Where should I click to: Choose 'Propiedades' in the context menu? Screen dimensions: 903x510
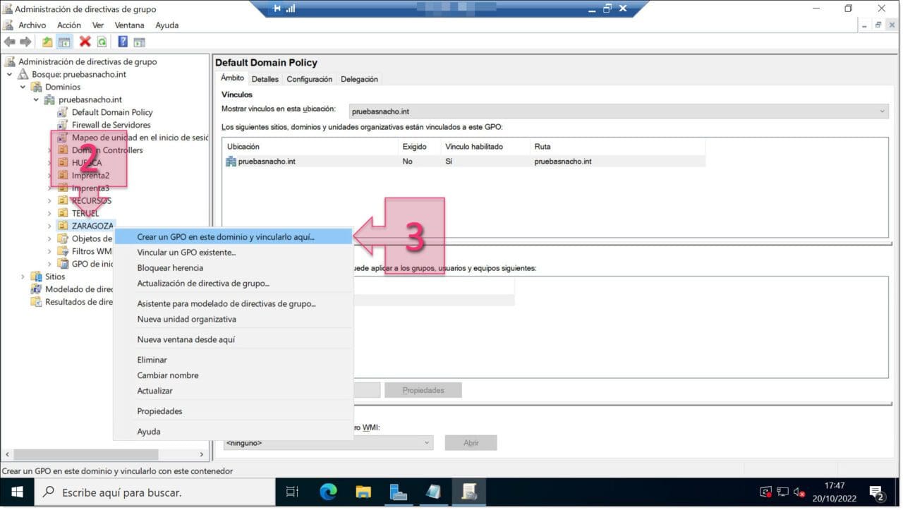233,411
